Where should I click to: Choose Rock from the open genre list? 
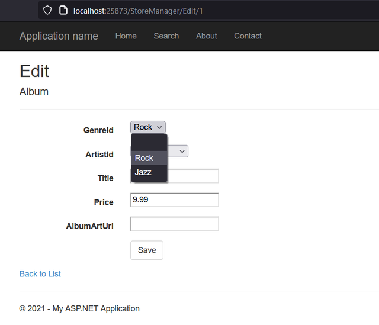[x=149, y=158]
